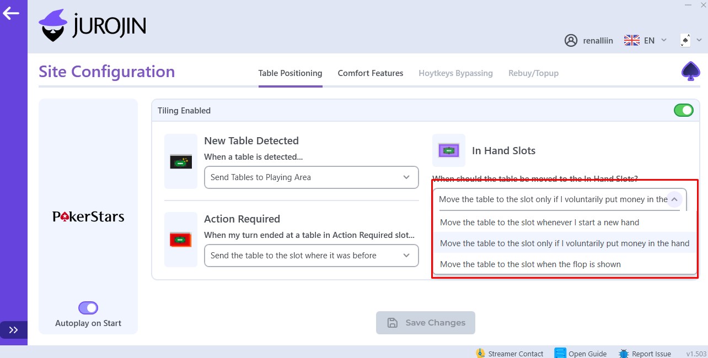Viewport: 708px width, 358px height.
Task: Click the user profile icon
Action: (x=571, y=41)
